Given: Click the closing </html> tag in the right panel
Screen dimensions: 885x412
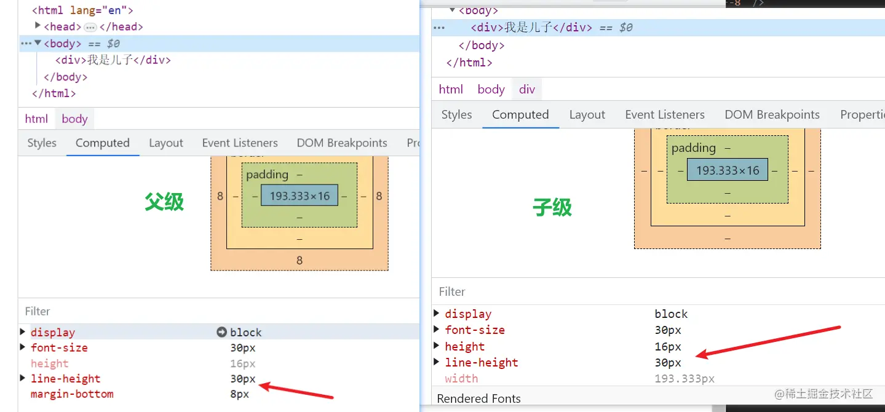Looking at the screenshot, I should [469, 63].
